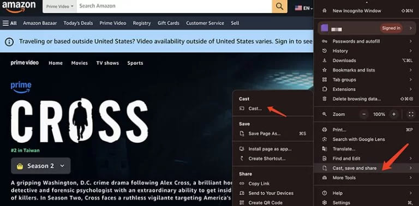Choose Cast... in the submenu
The image size is (419, 206).
[273, 108]
